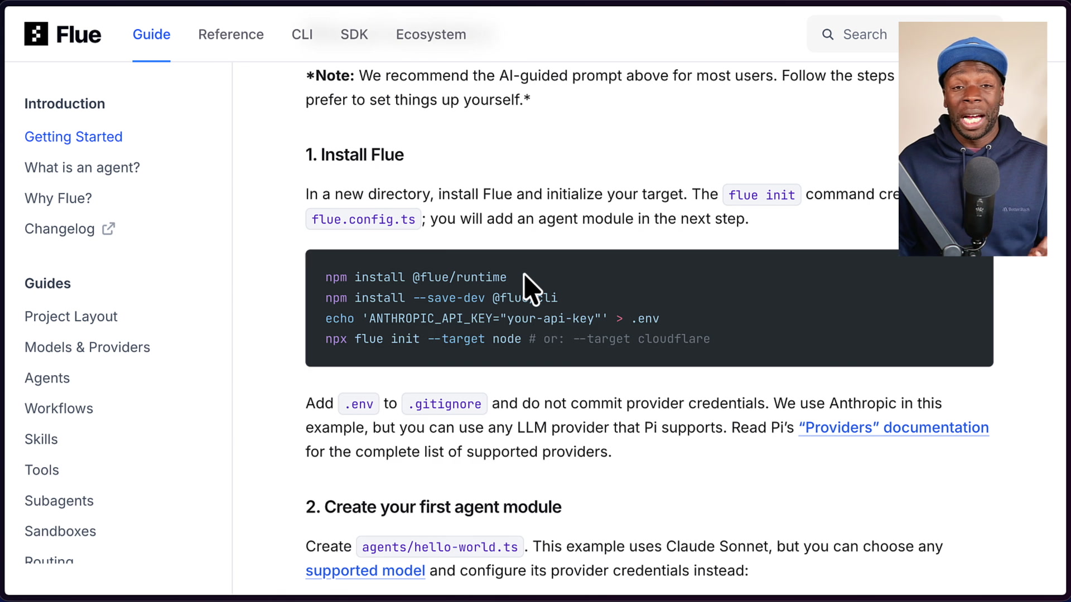This screenshot has height=602, width=1071.
Task: Open the Skills guide
Action: pyautogui.click(x=41, y=439)
